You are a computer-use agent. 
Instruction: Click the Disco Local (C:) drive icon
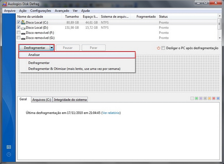(23, 22)
